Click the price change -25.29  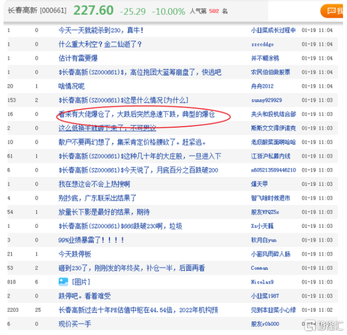pyautogui.click(x=133, y=11)
